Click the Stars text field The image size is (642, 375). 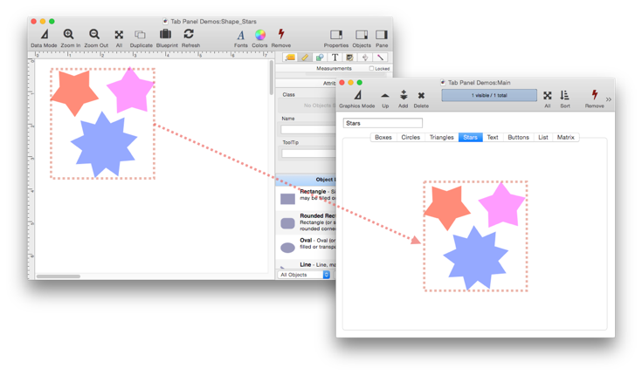point(383,123)
